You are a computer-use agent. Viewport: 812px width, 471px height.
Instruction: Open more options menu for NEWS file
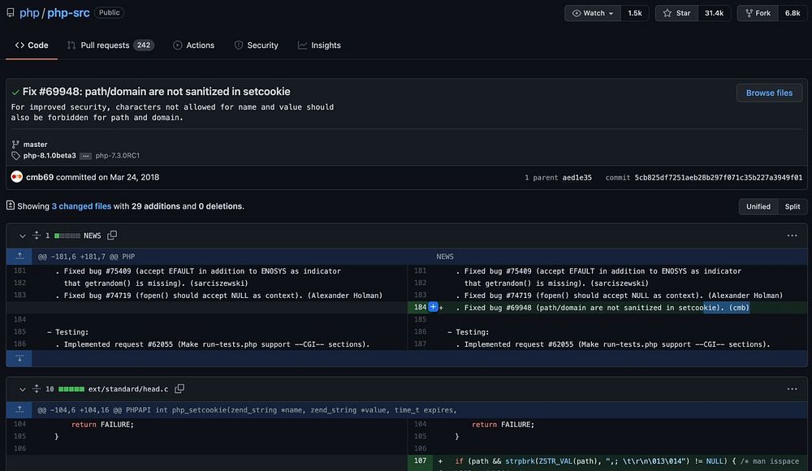tap(792, 235)
